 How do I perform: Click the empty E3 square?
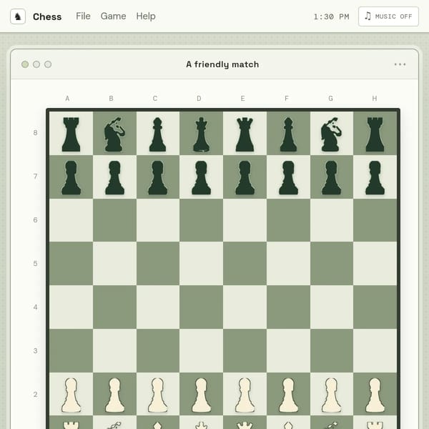click(245, 350)
